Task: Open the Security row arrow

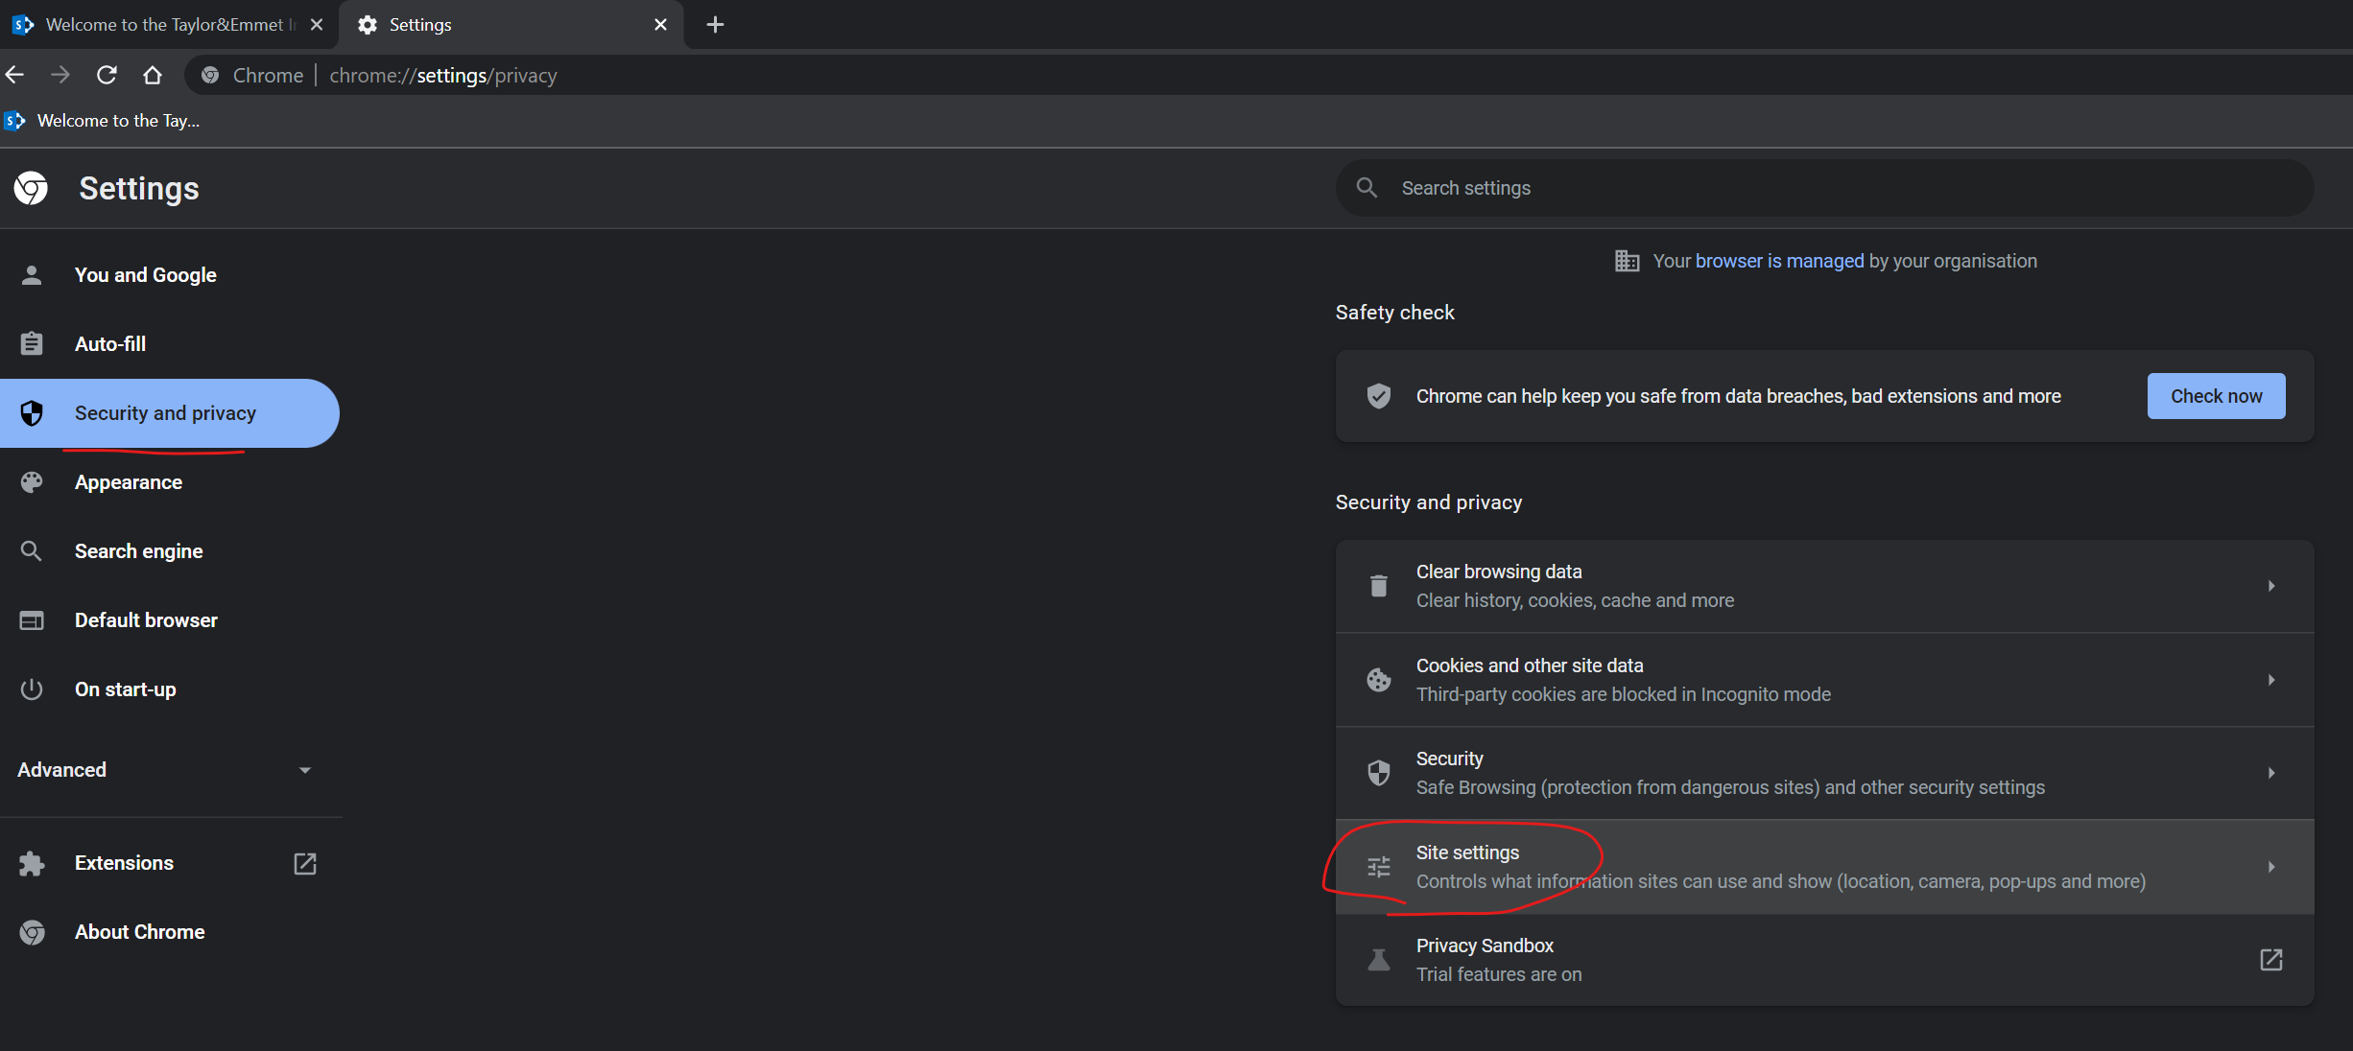Action: [x=2270, y=773]
